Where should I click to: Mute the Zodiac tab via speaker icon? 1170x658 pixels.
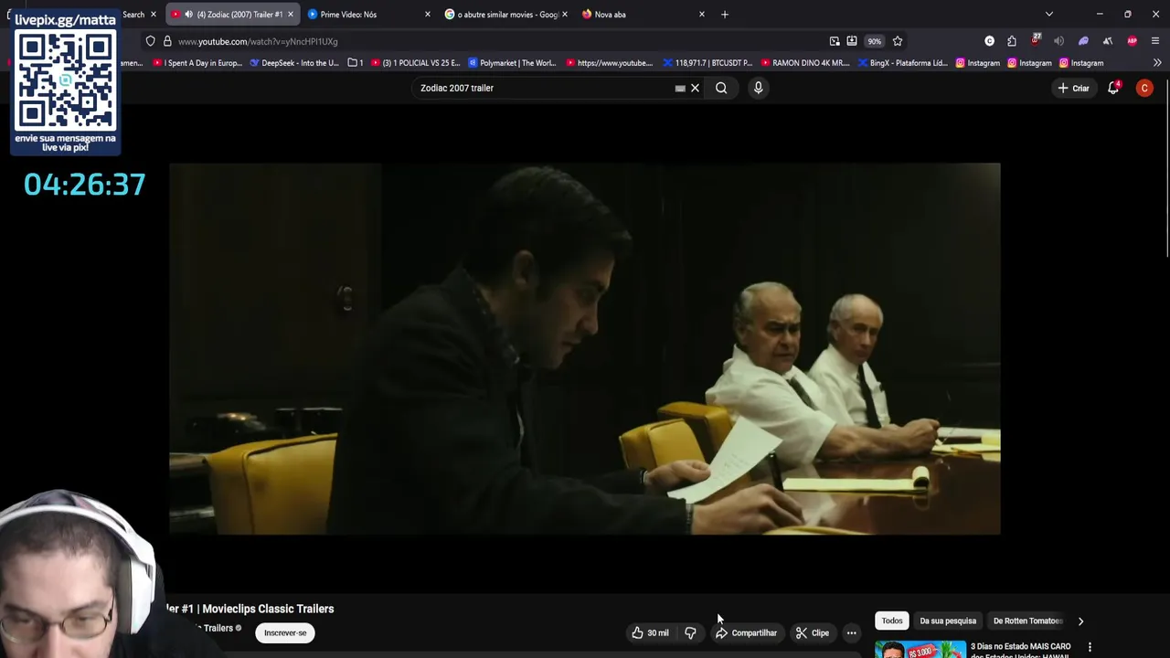(187, 15)
